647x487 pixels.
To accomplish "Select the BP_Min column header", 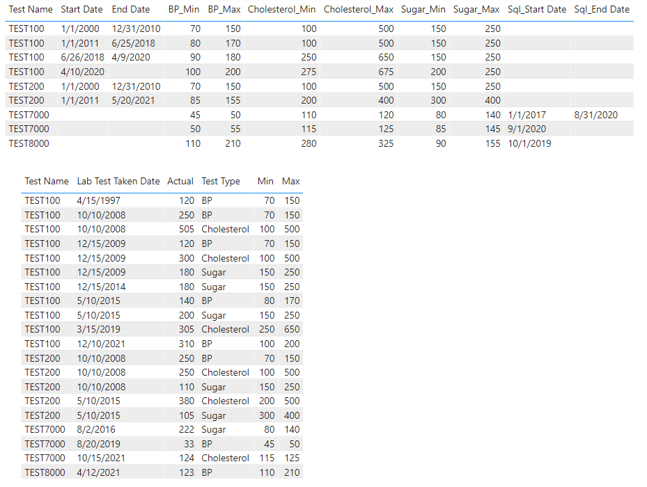I will click(184, 10).
